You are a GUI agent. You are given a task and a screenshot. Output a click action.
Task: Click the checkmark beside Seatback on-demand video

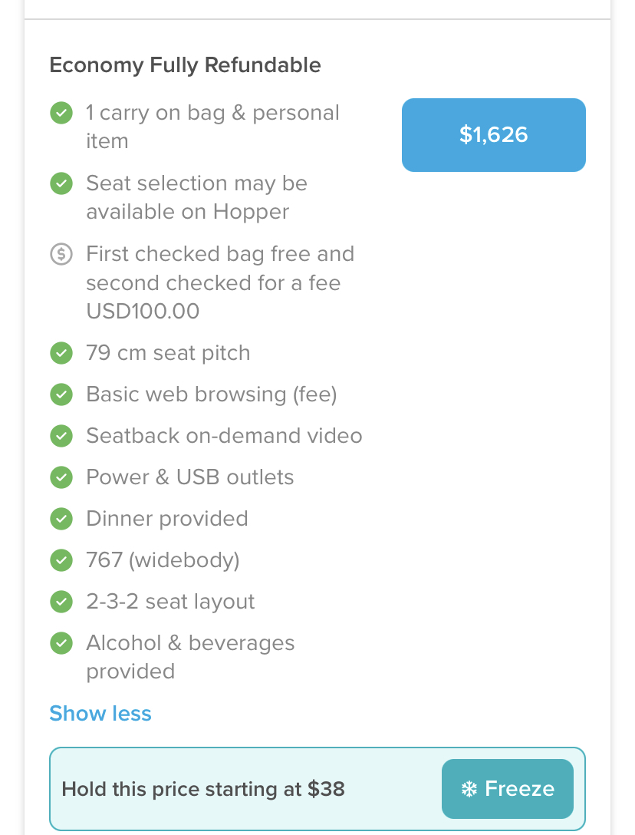click(x=61, y=436)
